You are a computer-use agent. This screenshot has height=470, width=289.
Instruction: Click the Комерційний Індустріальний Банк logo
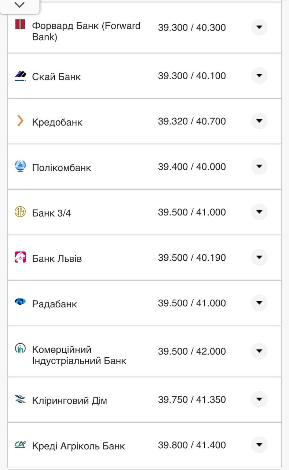click(20, 348)
